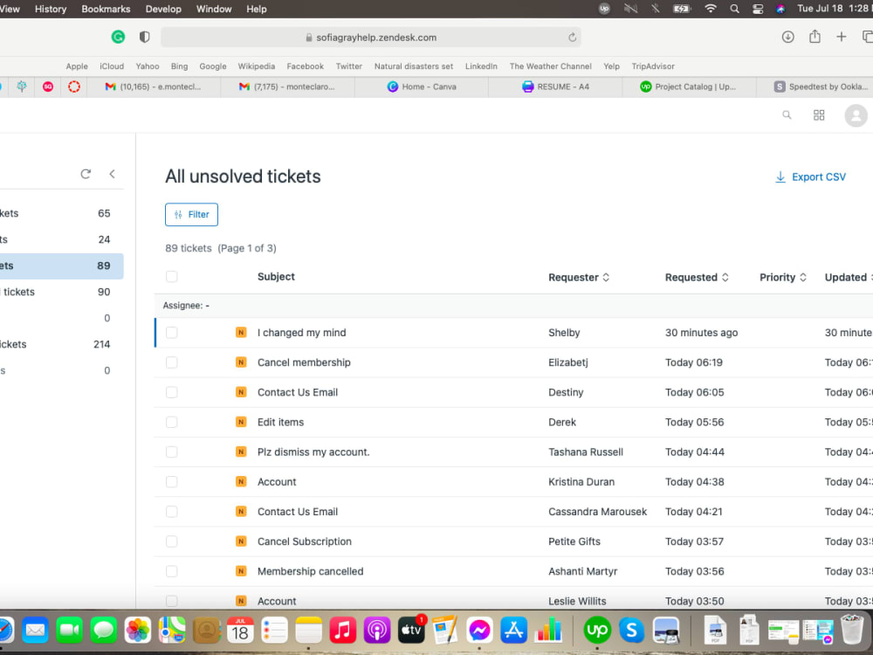The image size is (873, 655).
Task: Open Calendar in the Dock
Action: pos(240,630)
